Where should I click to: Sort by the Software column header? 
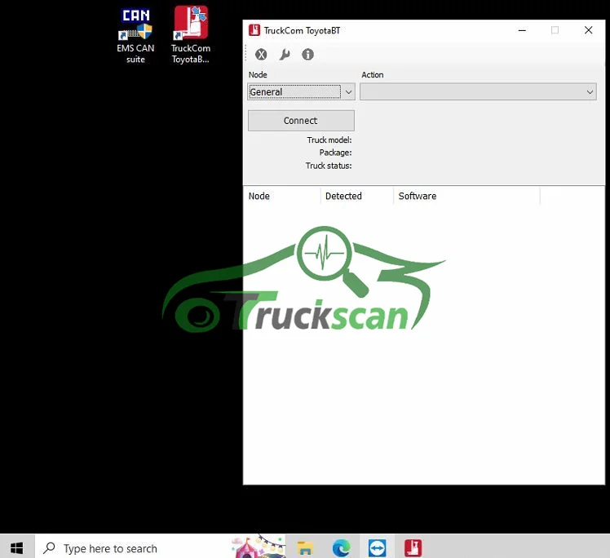tap(466, 196)
